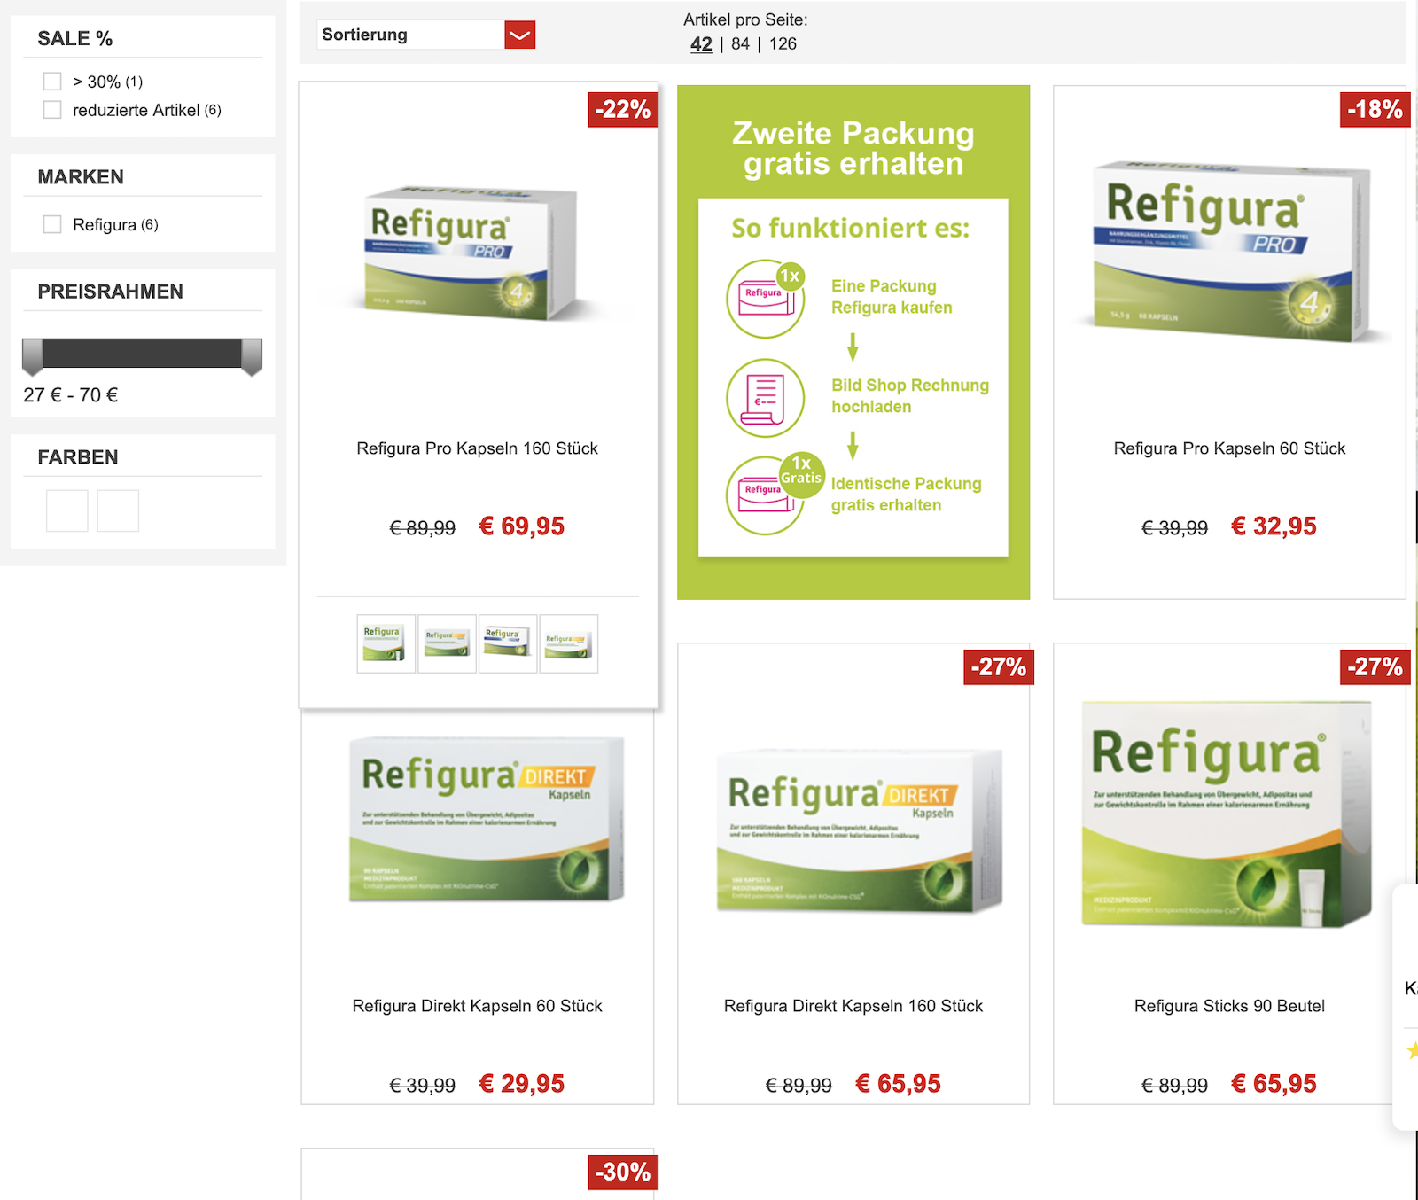Check the > 30% sale filter
This screenshot has height=1200, width=1418.
coord(52,82)
